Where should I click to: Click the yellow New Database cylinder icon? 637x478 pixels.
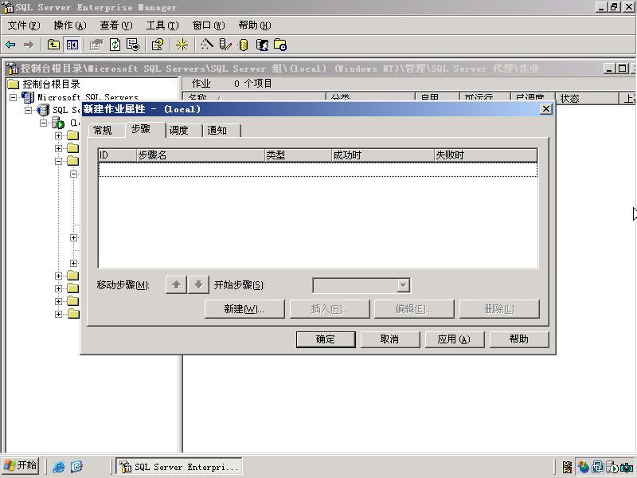[x=244, y=45]
